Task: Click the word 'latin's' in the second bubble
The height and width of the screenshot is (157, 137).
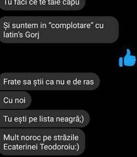Action: point(13,34)
